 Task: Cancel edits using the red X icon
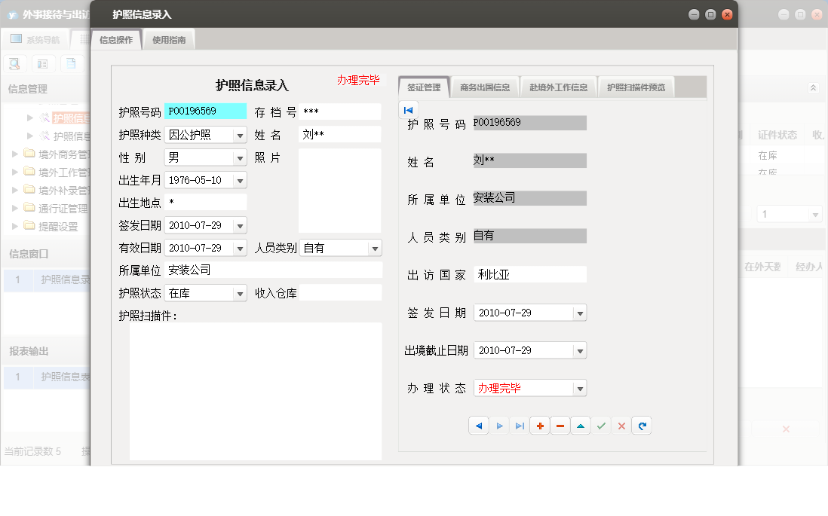pyautogui.click(x=621, y=426)
